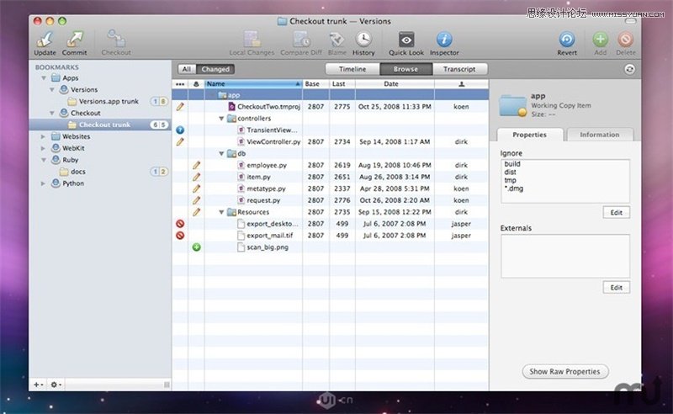
Task: Click the refresh icon beside view tabs
Action: point(630,69)
